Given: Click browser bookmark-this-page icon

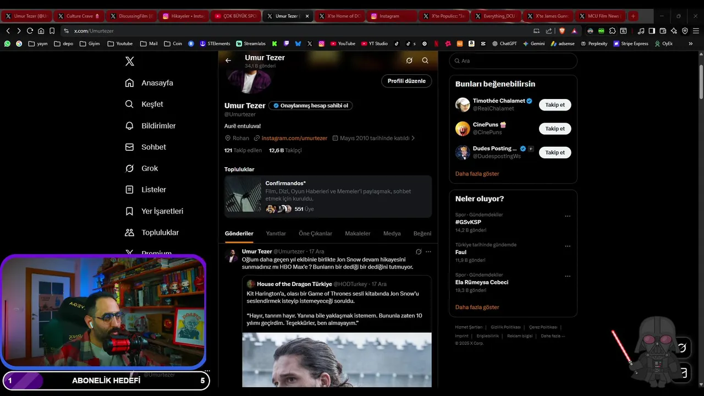Looking at the screenshot, I should [52, 31].
